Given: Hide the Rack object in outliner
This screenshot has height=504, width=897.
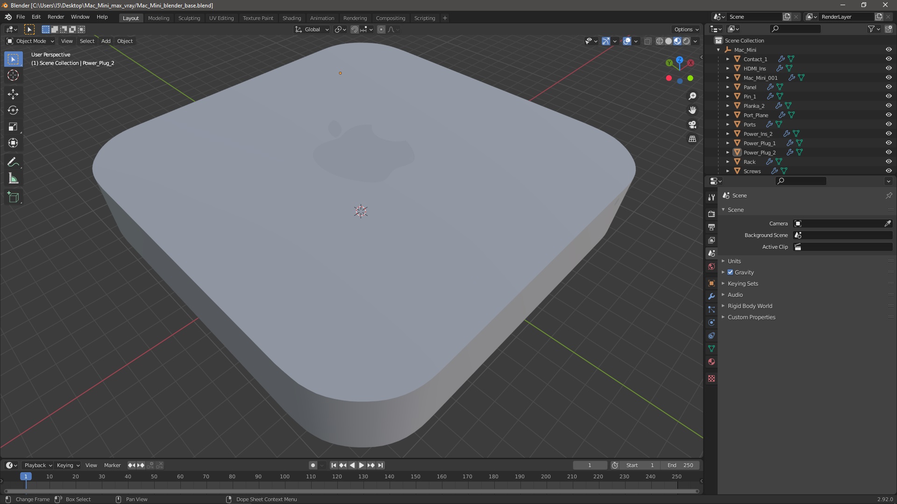Looking at the screenshot, I should click(889, 161).
